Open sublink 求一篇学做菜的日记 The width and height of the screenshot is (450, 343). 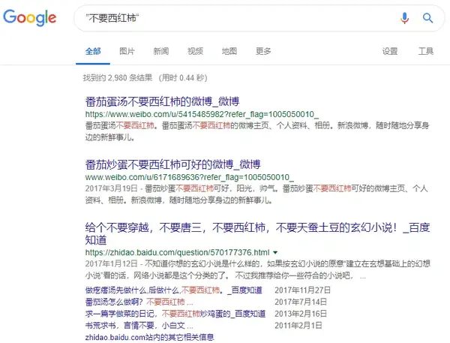point(175,314)
